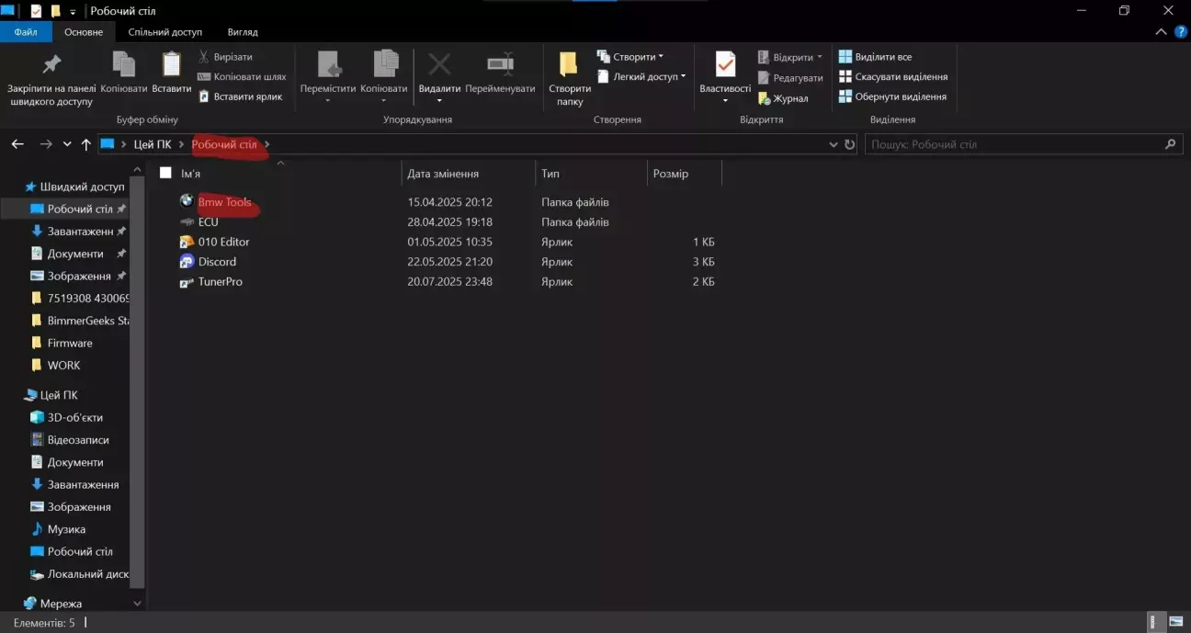Click the title bar properties checkmark icon

pos(37,11)
